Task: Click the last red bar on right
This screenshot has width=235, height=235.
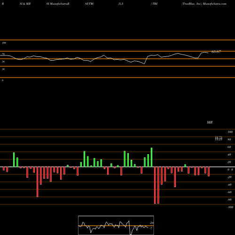Action: click(209, 172)
